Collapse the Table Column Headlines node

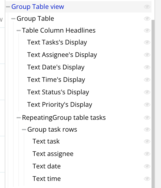click(19, 31)
